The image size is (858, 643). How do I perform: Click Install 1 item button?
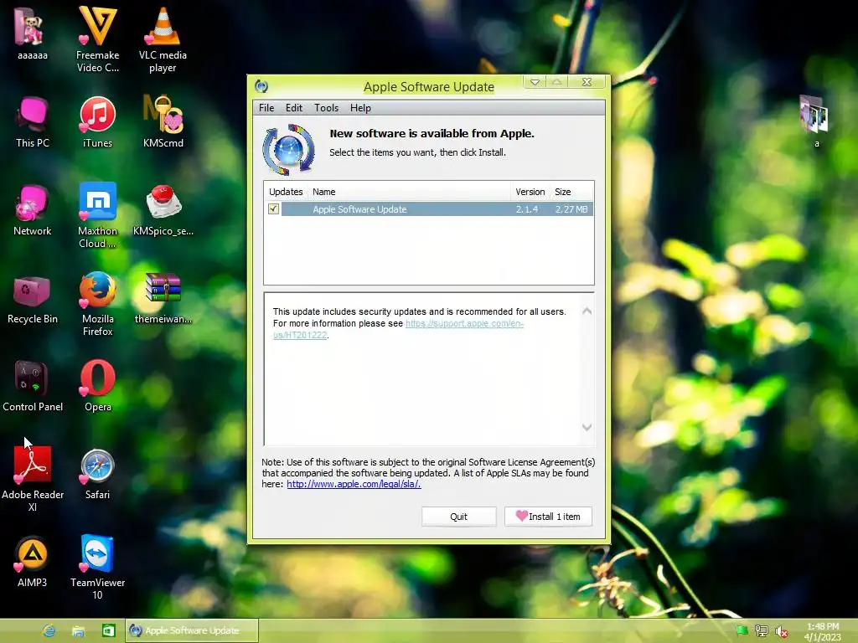coord(548,517)
